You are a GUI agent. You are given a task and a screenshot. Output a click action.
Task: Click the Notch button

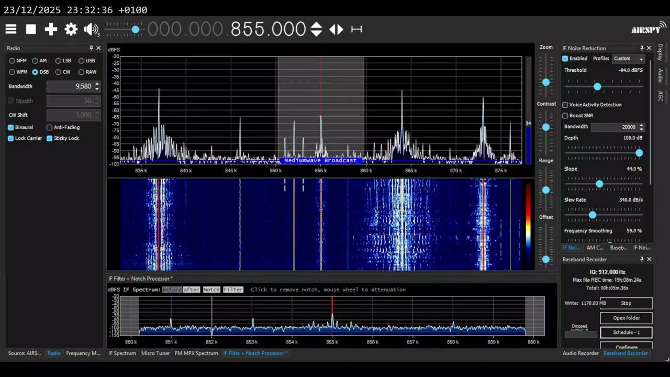[211, 290]
